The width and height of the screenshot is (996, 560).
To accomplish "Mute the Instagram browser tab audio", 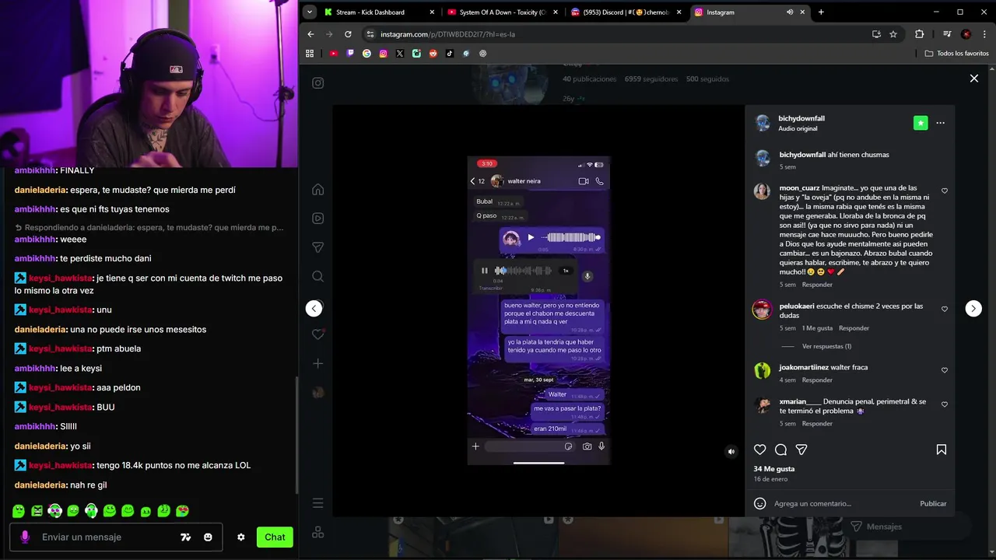I will [x=790, y=12].
